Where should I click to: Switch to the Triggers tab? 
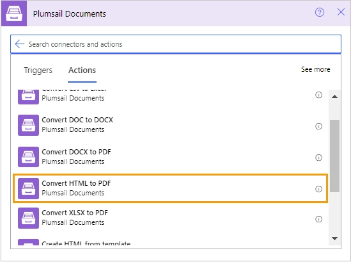[38, 70]
